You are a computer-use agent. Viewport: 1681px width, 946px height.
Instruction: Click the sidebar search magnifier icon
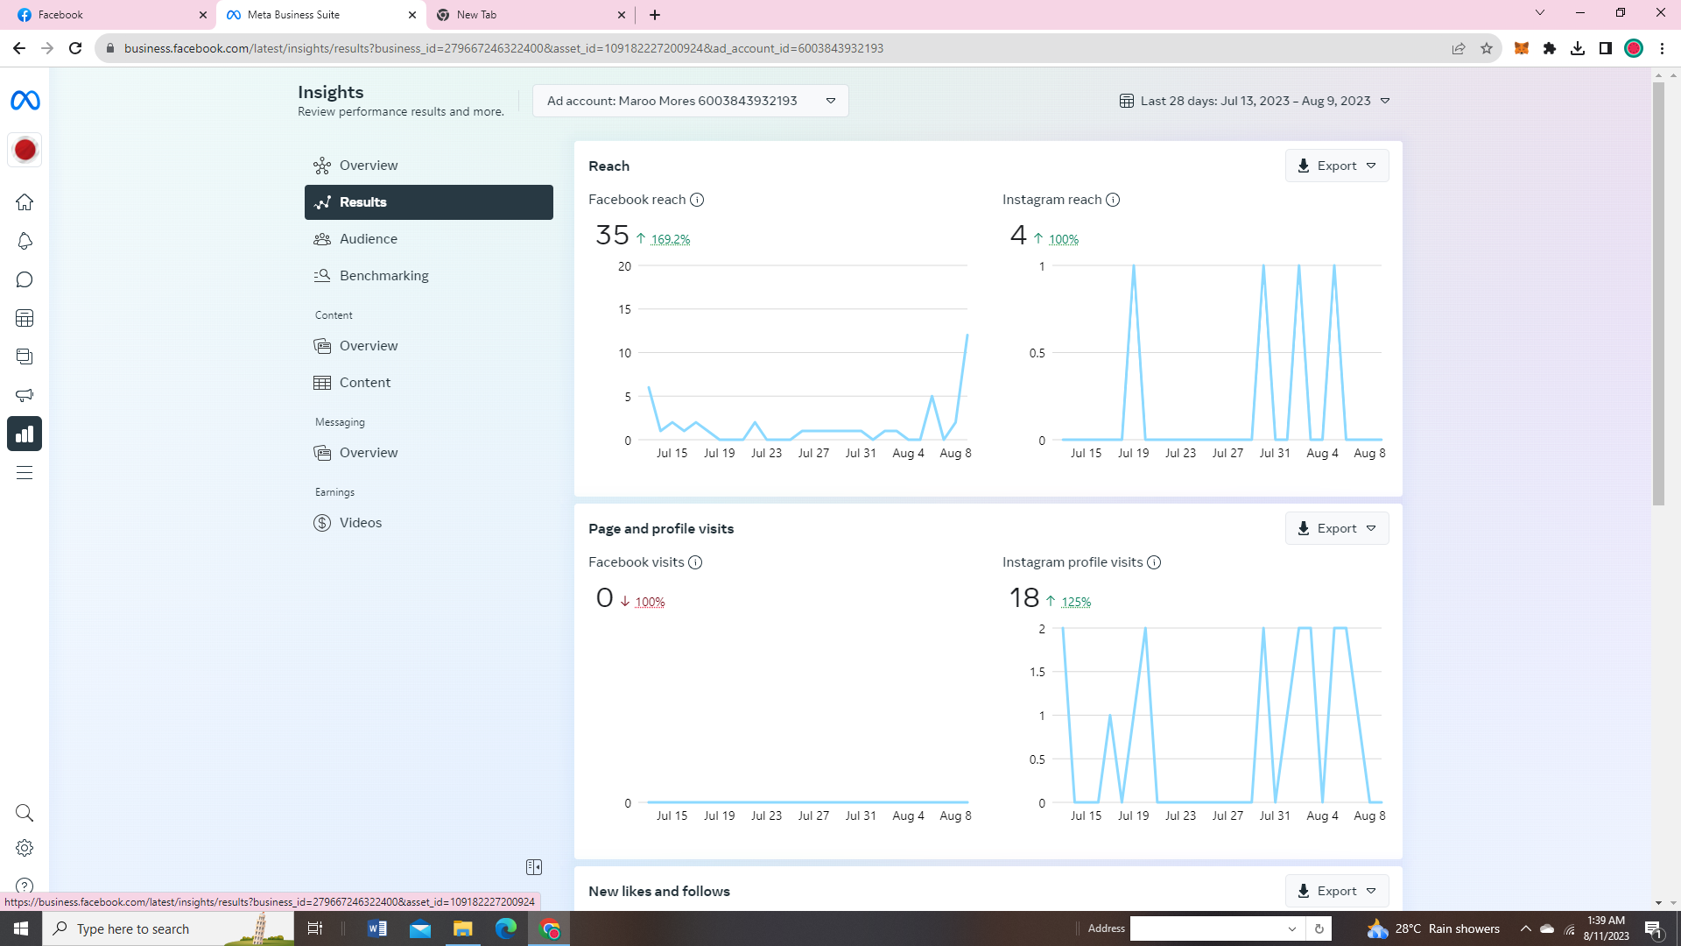tap(25, 813)
